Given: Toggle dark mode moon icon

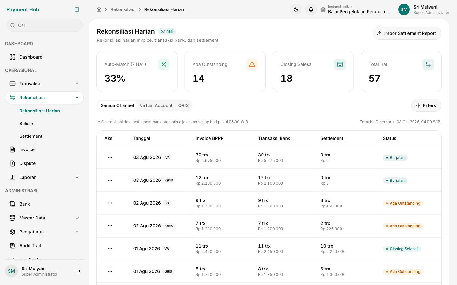Looking at the screenshot, I should (296, 9).
